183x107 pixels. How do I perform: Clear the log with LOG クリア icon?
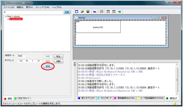click(102, 12)
